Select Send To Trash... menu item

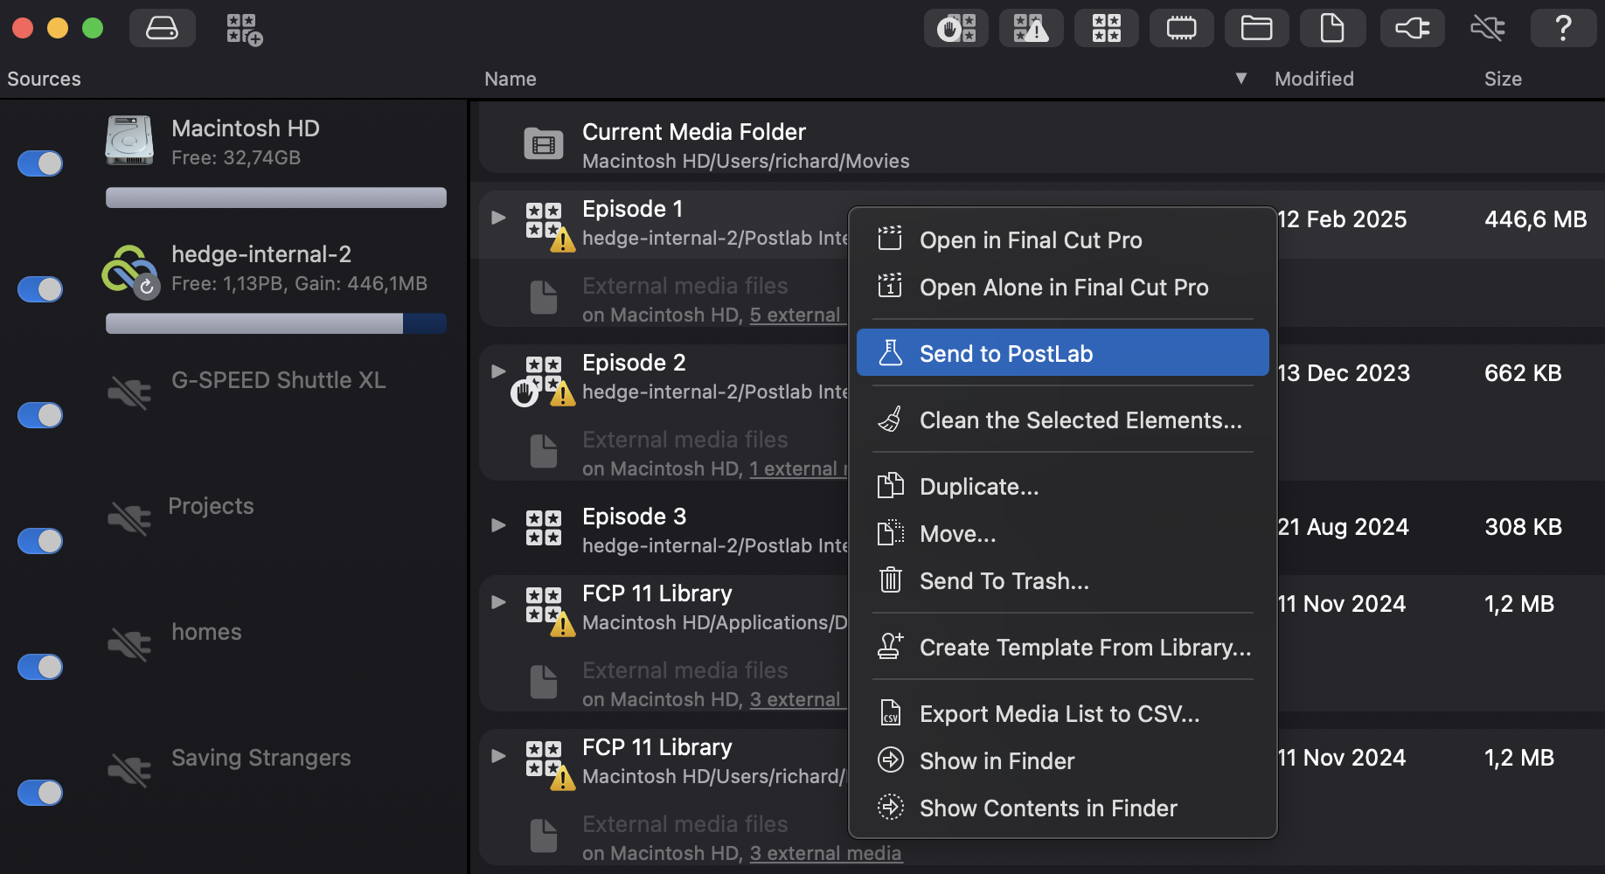pyautogui.click(x=1062, y=581)
